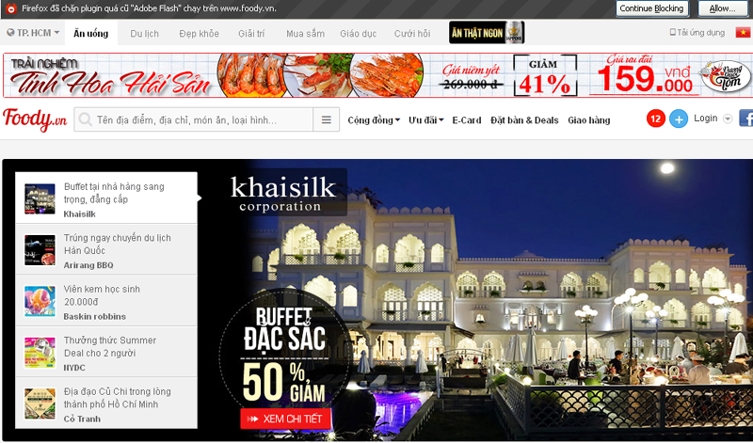Screen dimensions: 753x443
Task: Expand the Ưu đãi dropdown
Action: pos(426,120)
